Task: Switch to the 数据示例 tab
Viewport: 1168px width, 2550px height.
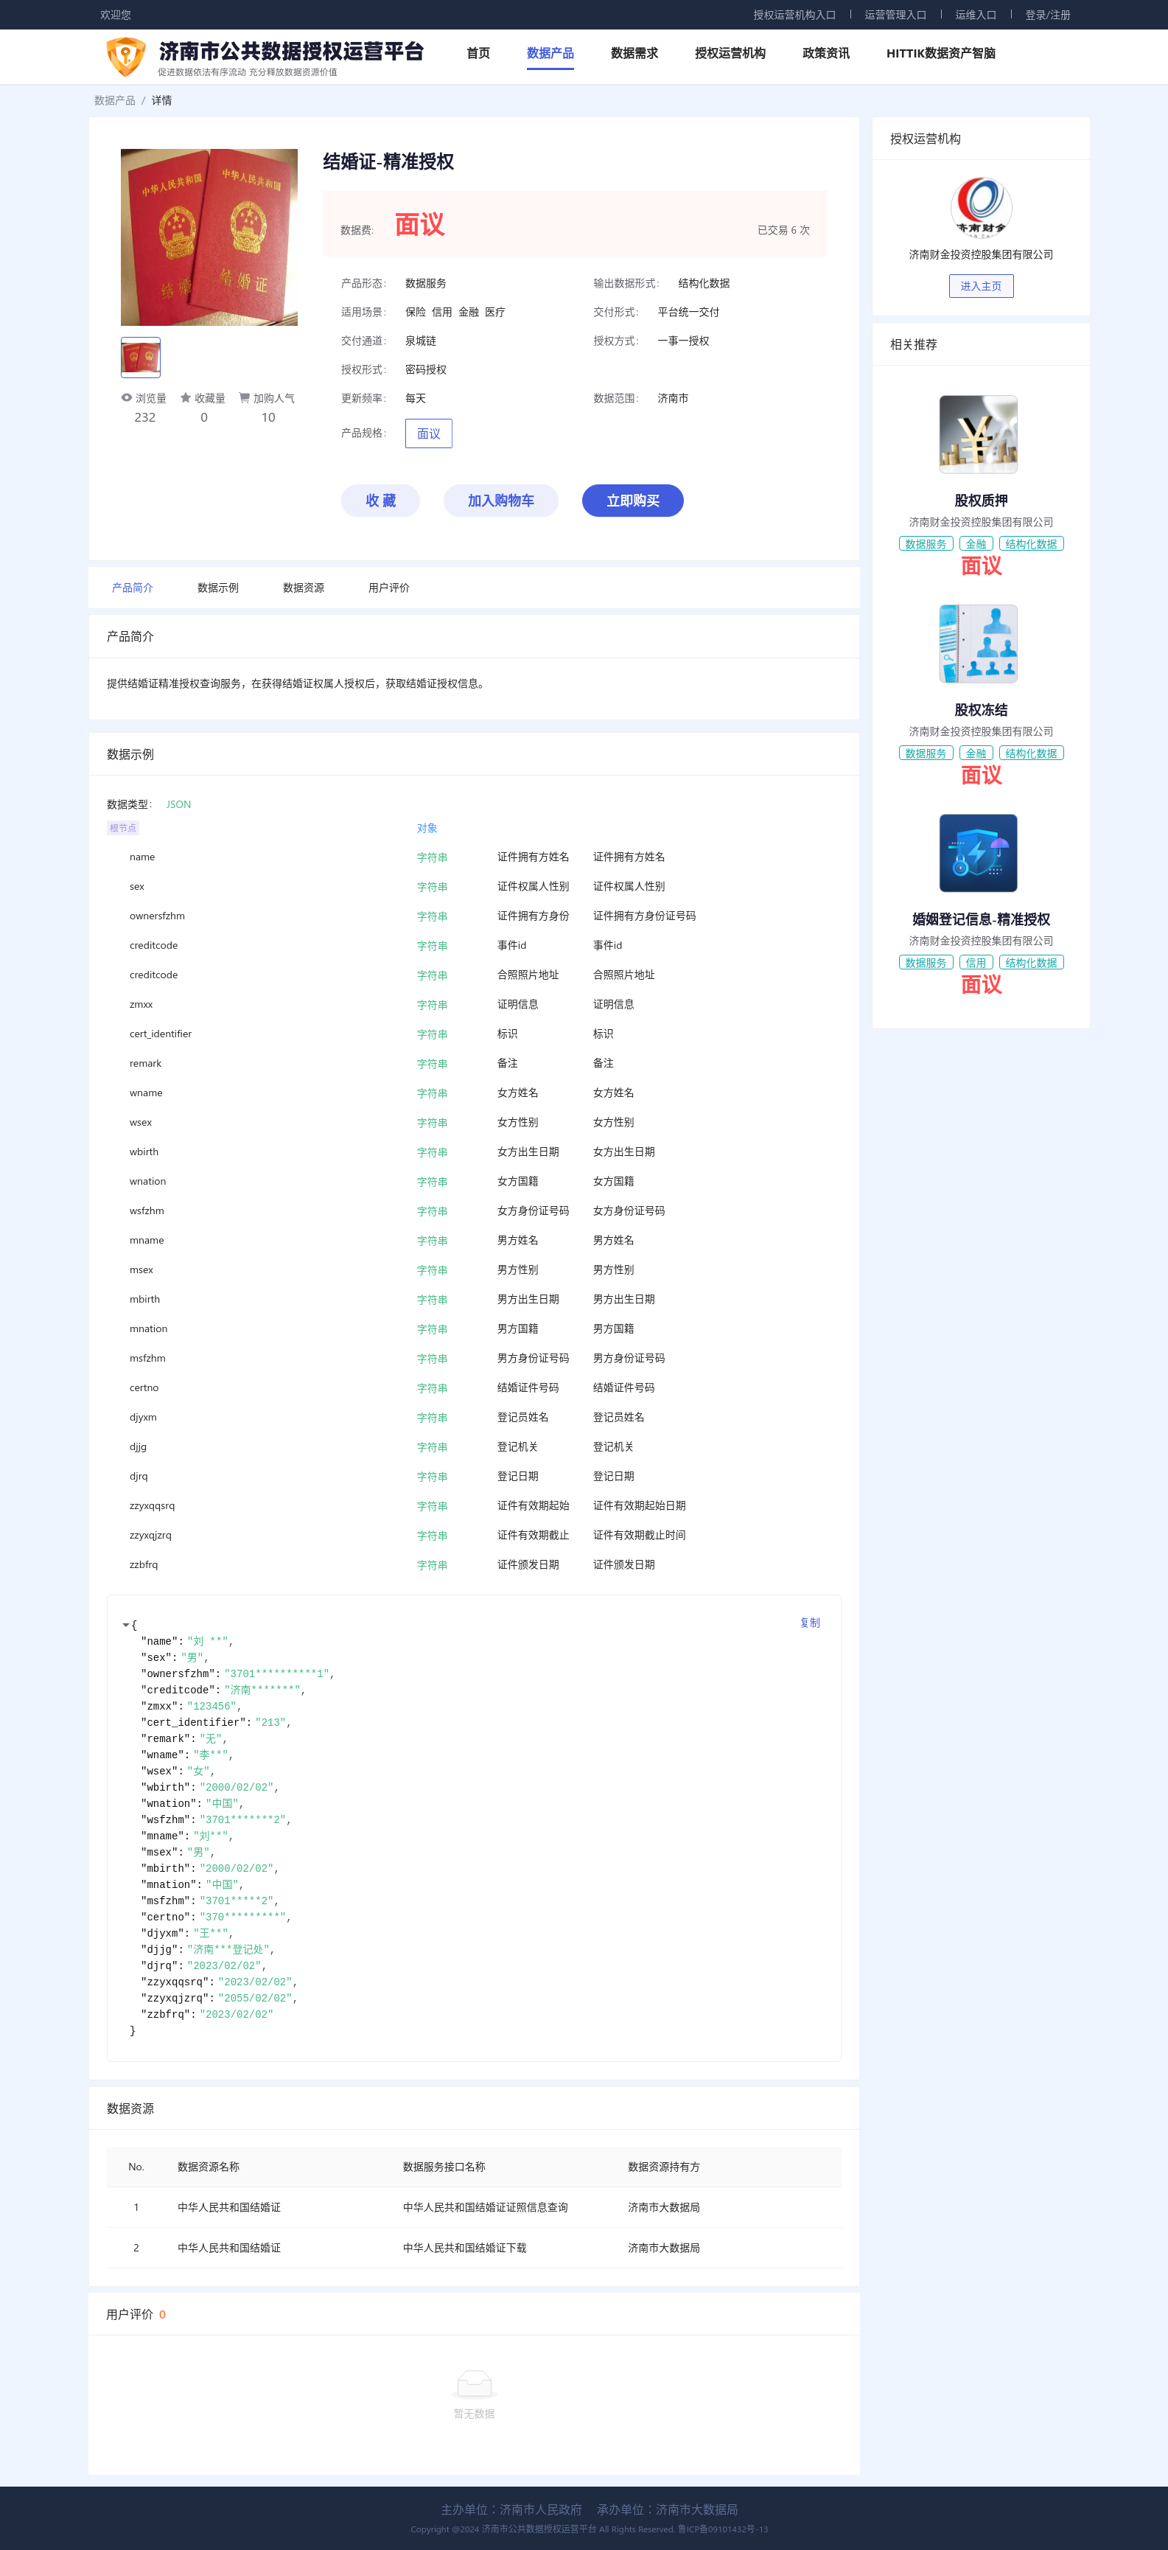Action: pyautogui.click(x=218, y=588)
